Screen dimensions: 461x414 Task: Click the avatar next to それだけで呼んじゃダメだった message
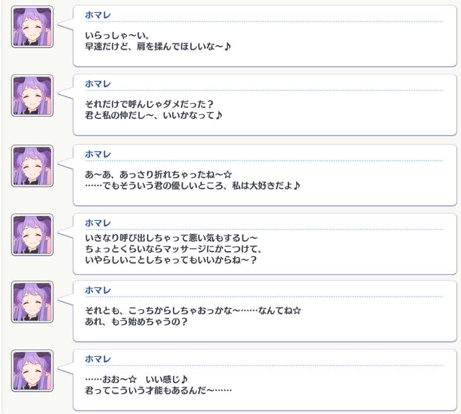[32, 96]
